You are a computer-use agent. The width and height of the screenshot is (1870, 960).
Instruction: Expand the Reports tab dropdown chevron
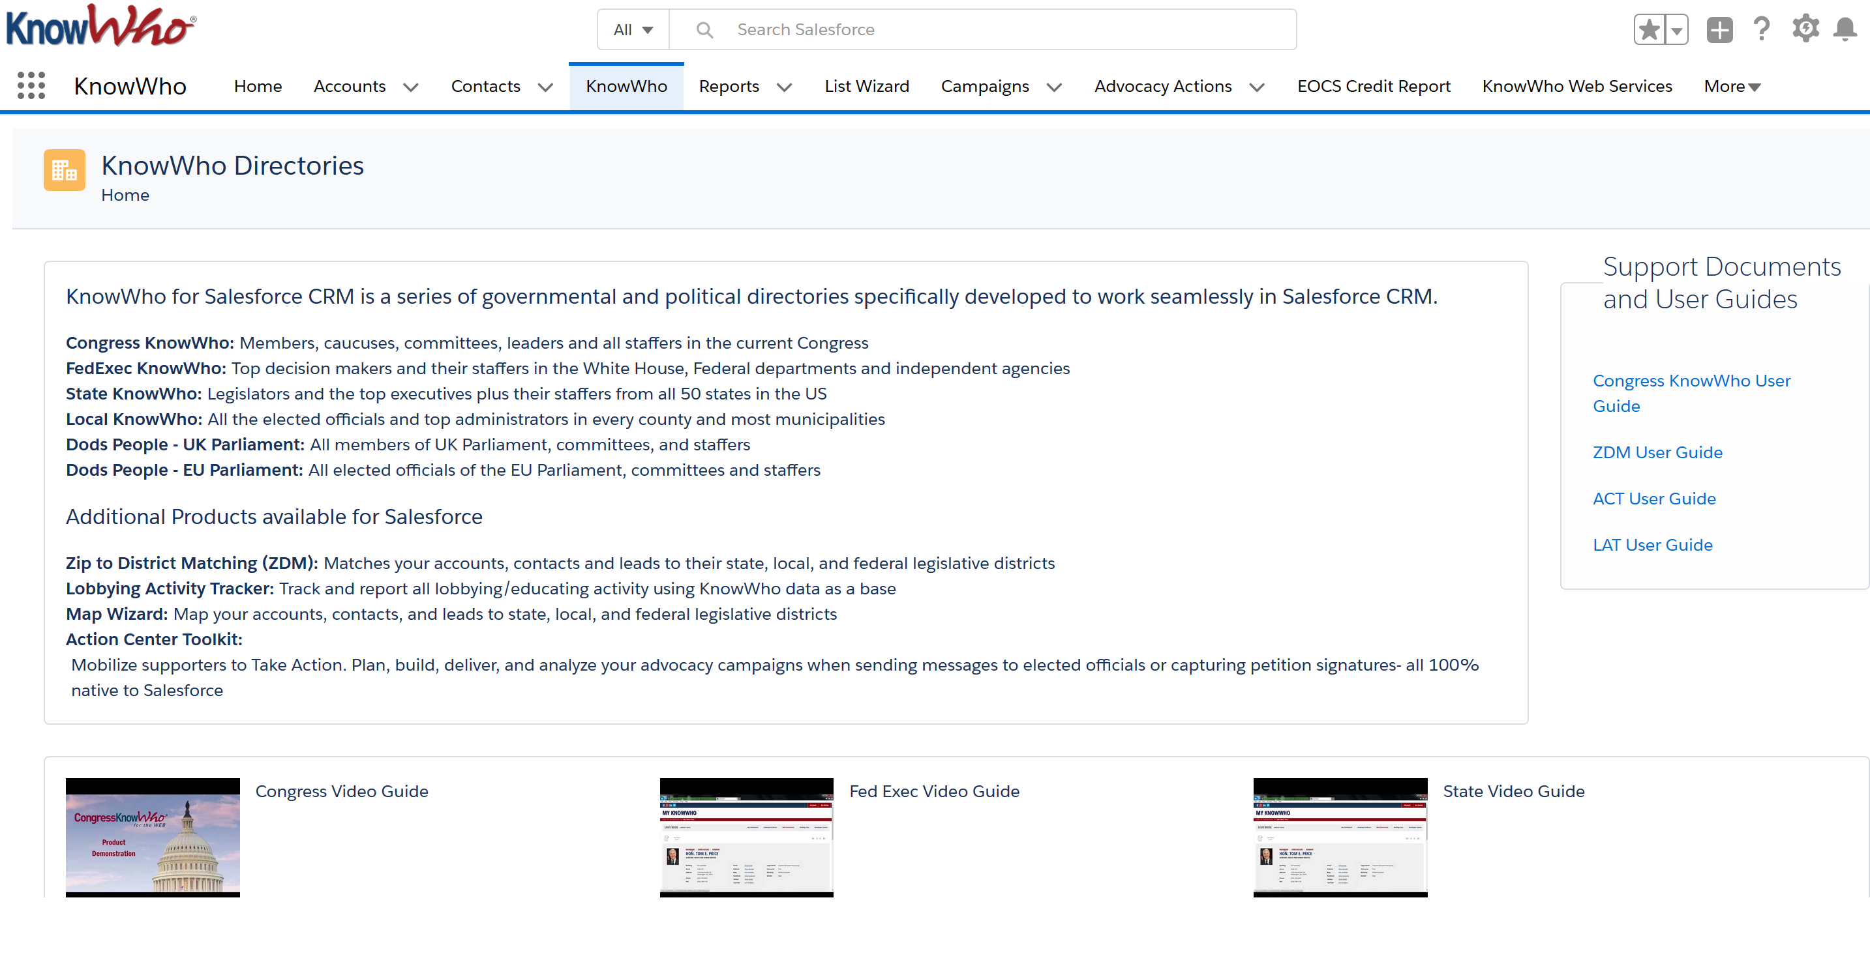coord(784,87)
